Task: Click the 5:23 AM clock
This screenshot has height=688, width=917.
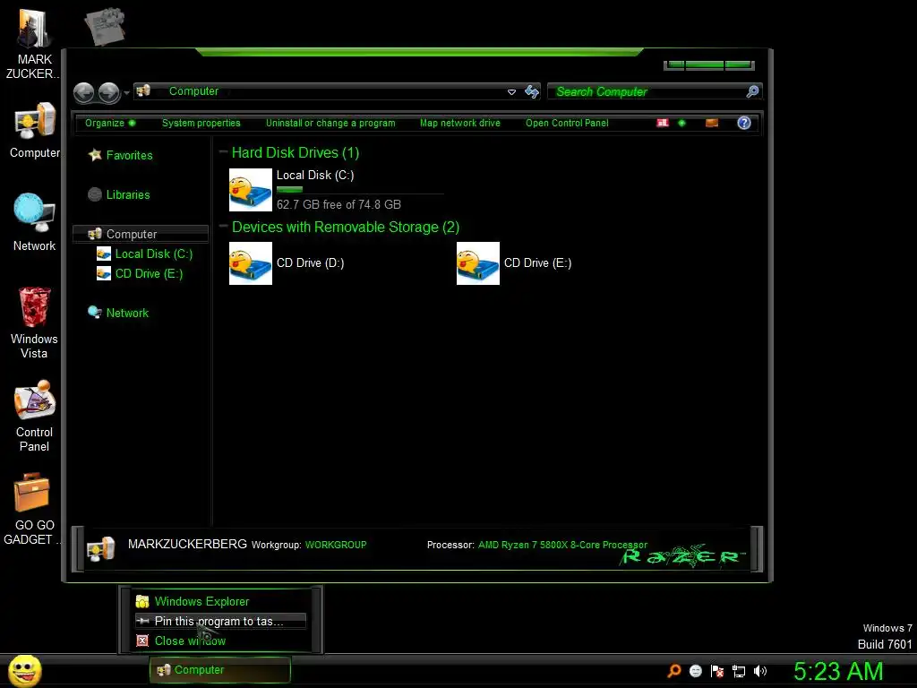Action: click(838, 671)
